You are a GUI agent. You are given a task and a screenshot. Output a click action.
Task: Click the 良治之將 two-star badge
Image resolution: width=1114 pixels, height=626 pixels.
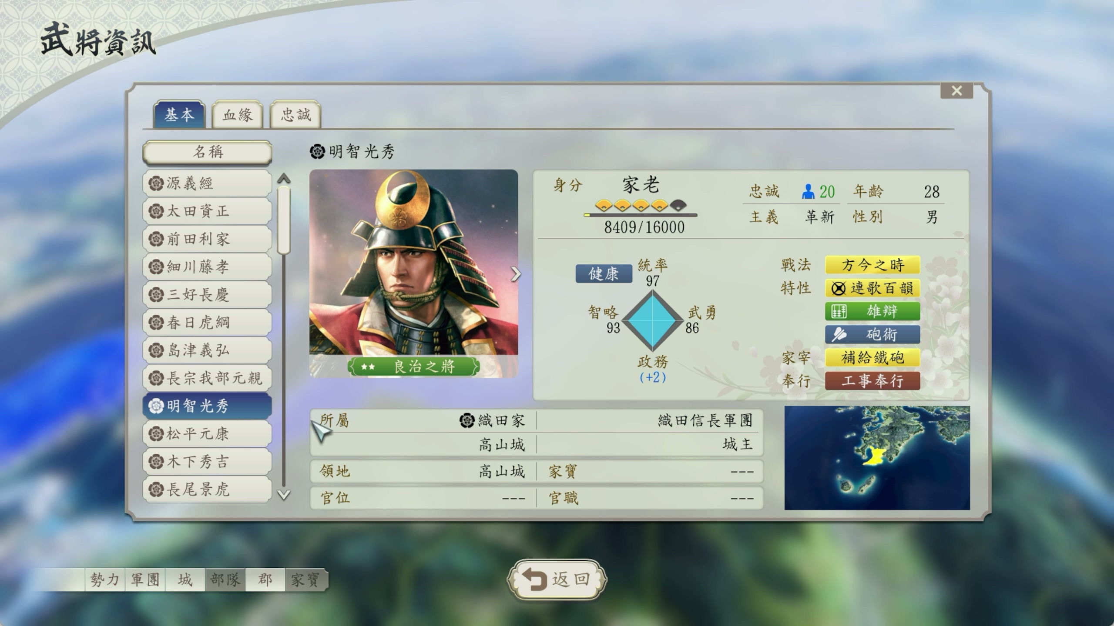(x=413, y=366)
